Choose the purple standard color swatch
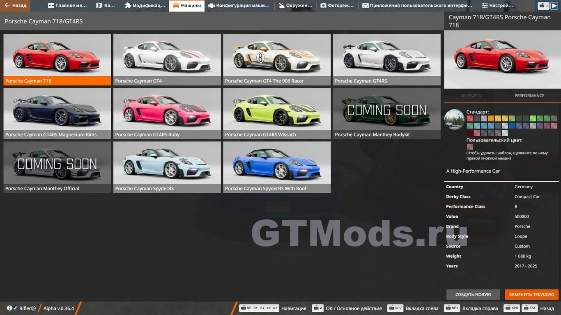 coord(540,126)
